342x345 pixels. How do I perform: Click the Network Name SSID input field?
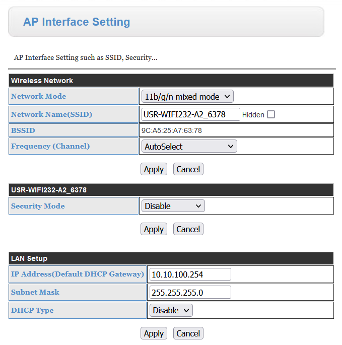tap(190, 114)
